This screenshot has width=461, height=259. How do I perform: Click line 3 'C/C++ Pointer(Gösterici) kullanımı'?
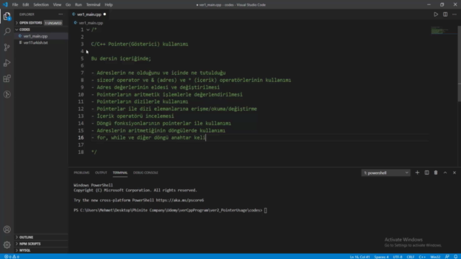[x=140, y=44]
